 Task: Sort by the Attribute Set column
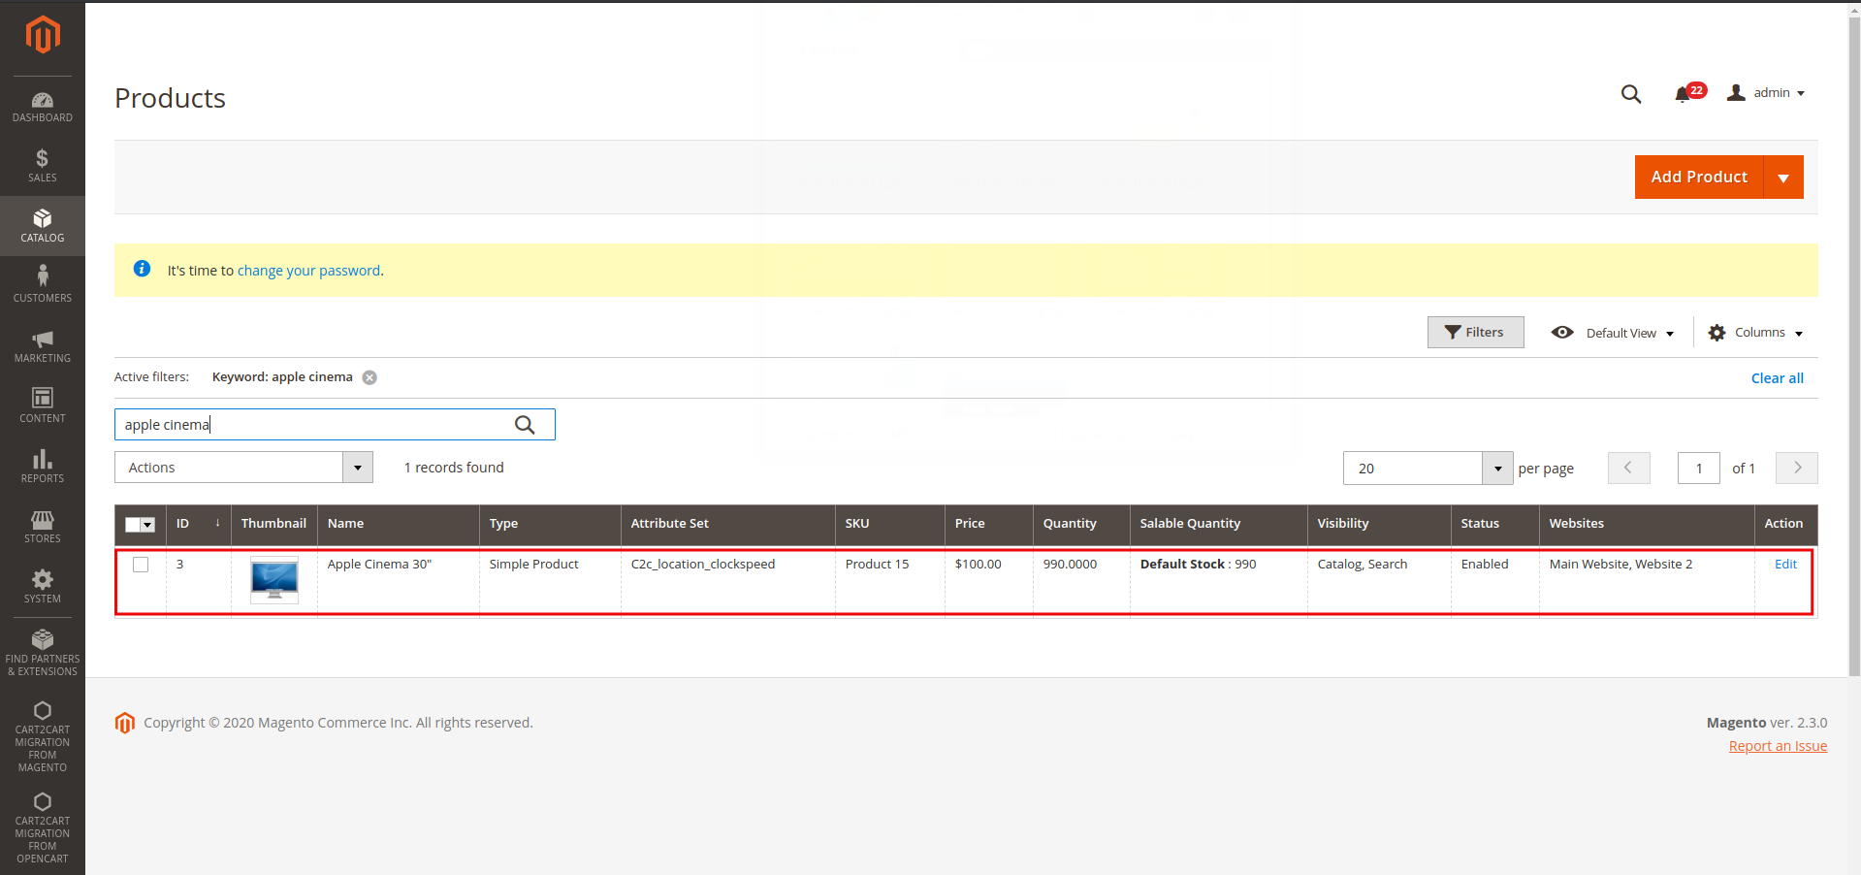pyautogui.click(x=727, y=524)
